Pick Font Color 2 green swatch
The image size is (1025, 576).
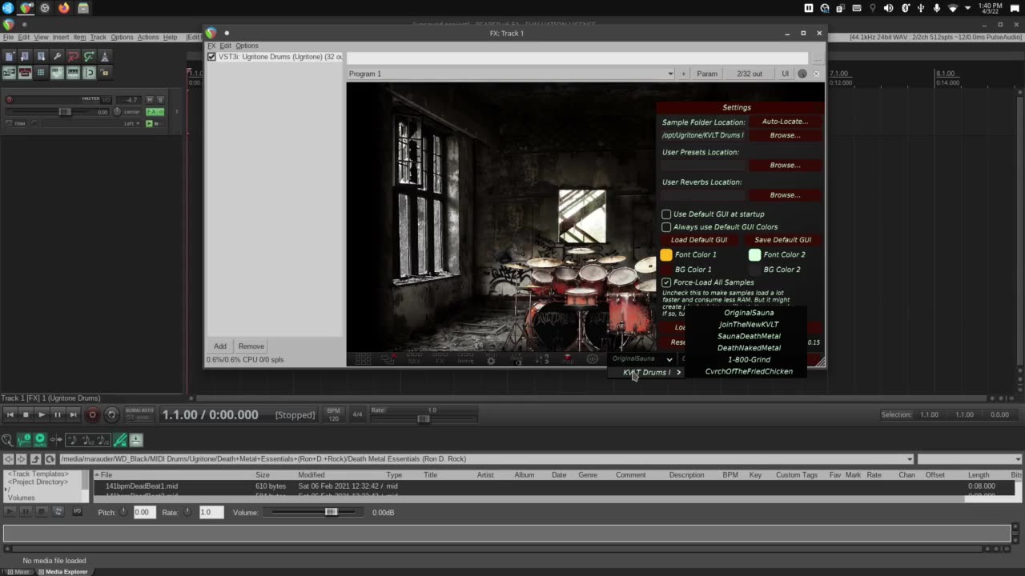coord(754,255)
